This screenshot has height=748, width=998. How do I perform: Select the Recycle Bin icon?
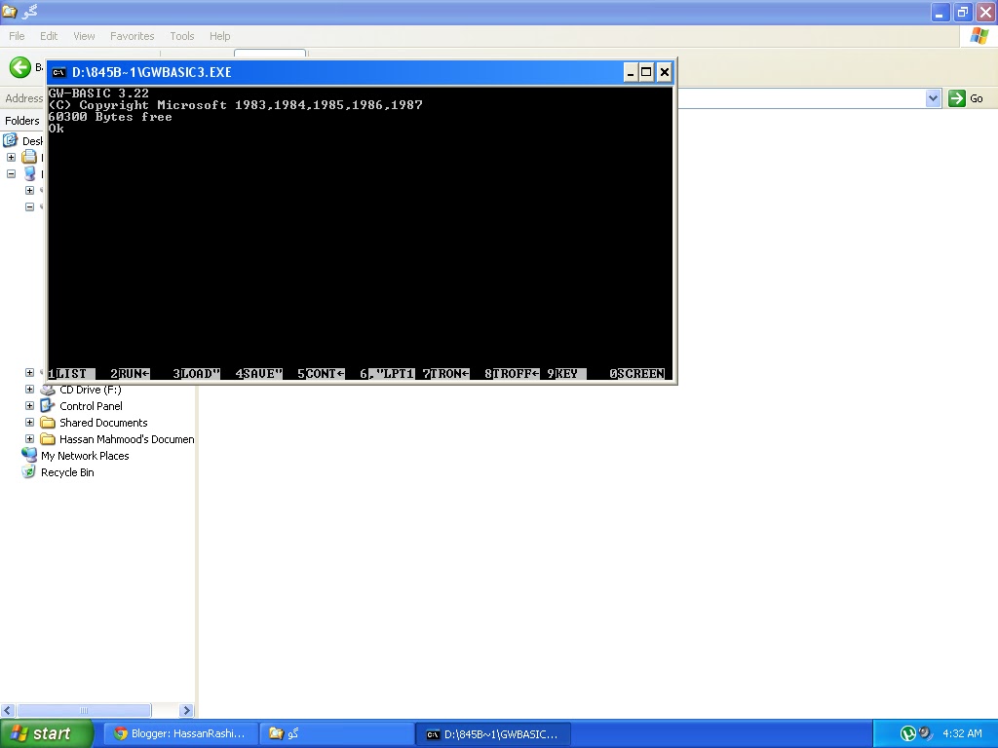click(29, 472)
